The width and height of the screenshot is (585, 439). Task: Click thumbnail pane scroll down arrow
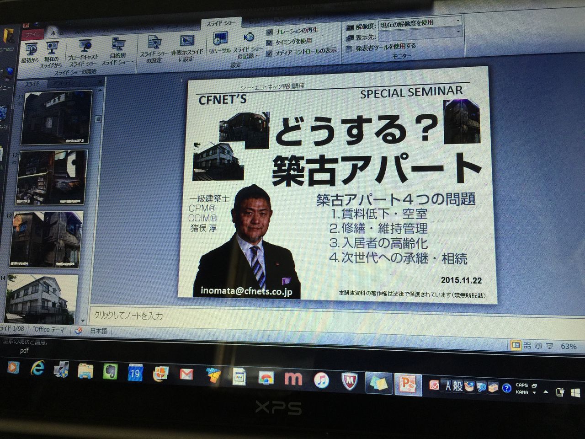pos(83,321)
